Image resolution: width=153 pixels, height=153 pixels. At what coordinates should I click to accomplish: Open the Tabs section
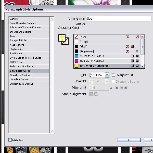pyautogui.click(x=29, y=36)
